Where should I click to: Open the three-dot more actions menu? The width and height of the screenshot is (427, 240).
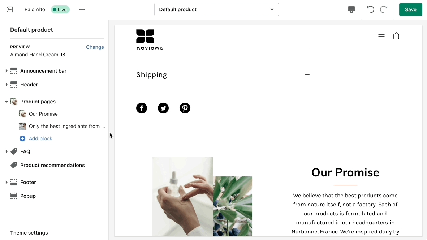coord(82,10)
